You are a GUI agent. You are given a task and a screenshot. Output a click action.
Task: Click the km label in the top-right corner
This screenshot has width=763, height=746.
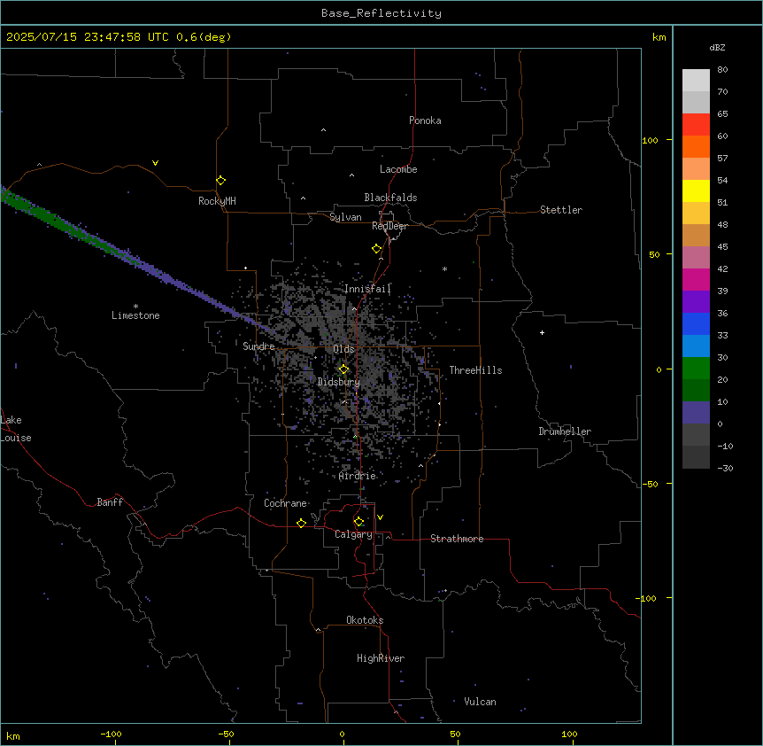tap(659, 37)
